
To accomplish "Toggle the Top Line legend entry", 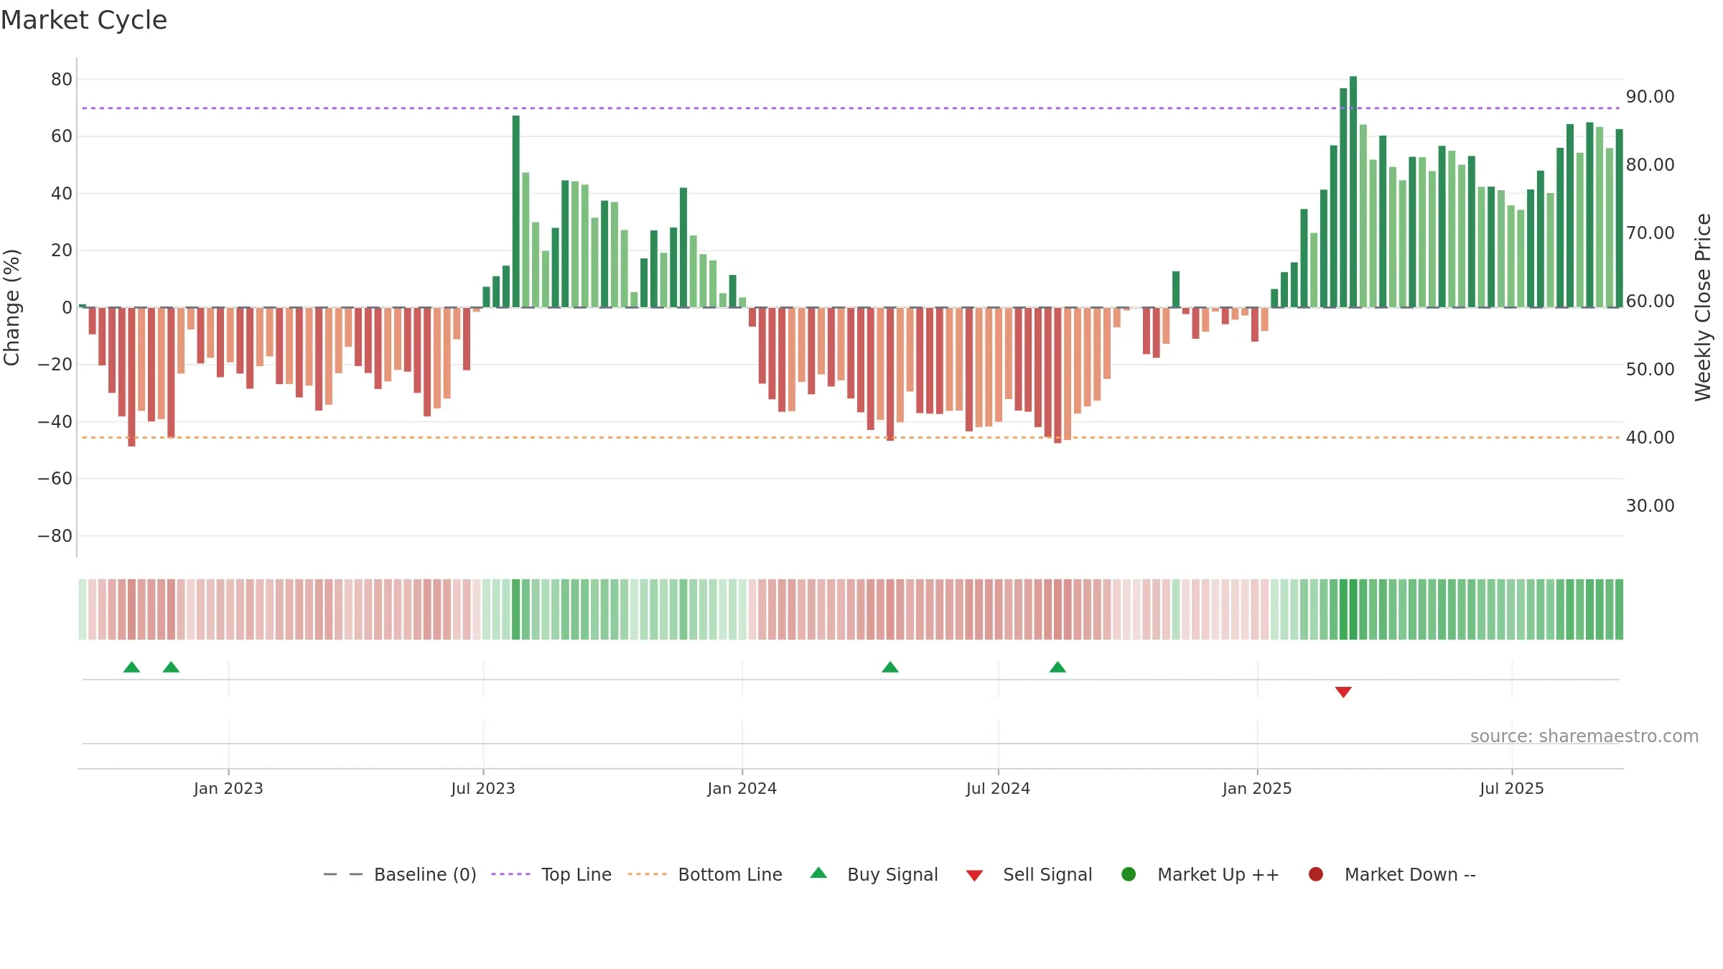I will (551, 874).
